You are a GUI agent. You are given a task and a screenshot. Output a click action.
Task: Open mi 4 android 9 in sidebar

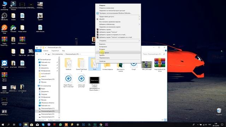46,74
